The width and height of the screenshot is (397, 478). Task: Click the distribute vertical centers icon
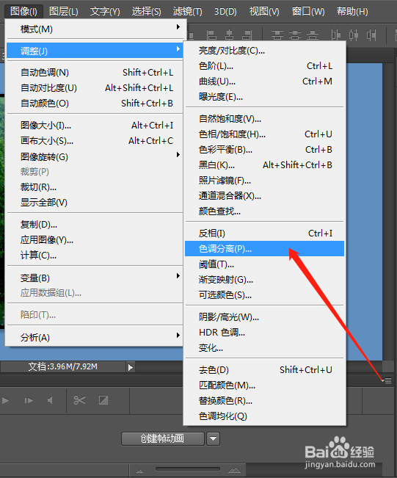click(x=294, y=35)
